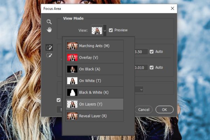The width and height of the screenshot is (210, 140).
Task: Choose the Focus Area Subtract brush tool
Action: pyautogui.click(x=49, y=55)
